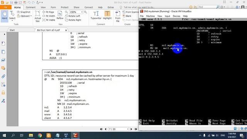Open Windows taskbar search

pos(13,136)
